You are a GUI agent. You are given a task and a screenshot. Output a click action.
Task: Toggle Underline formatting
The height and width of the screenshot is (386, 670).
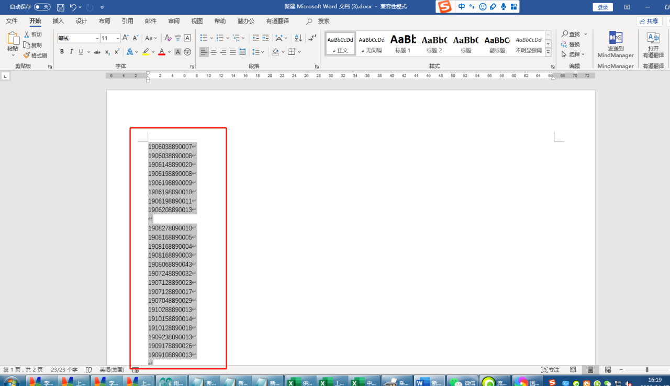click(x=81, y=52)
